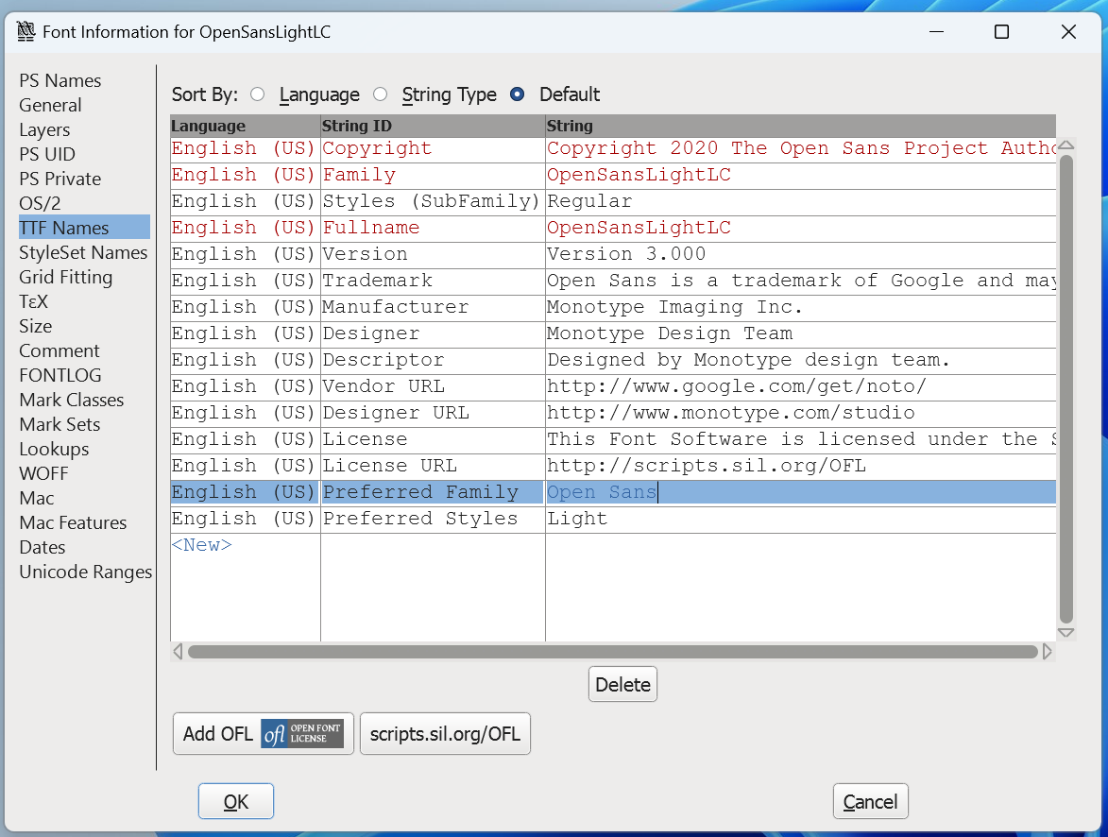Confirm changes with the OK button
The image size is (1108, 837).
[x=235, y=802]
